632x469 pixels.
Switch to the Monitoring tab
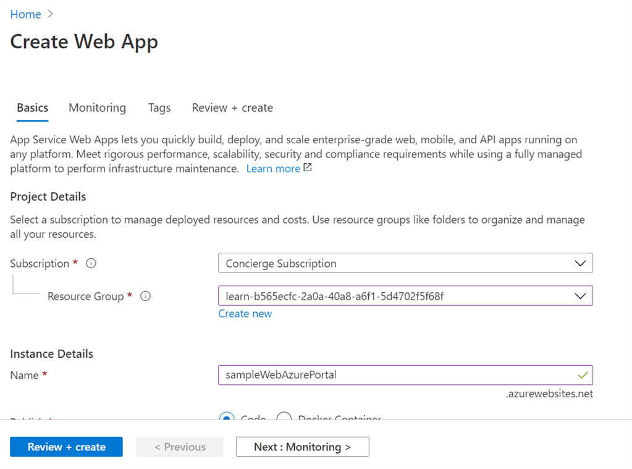coord(97,108)
